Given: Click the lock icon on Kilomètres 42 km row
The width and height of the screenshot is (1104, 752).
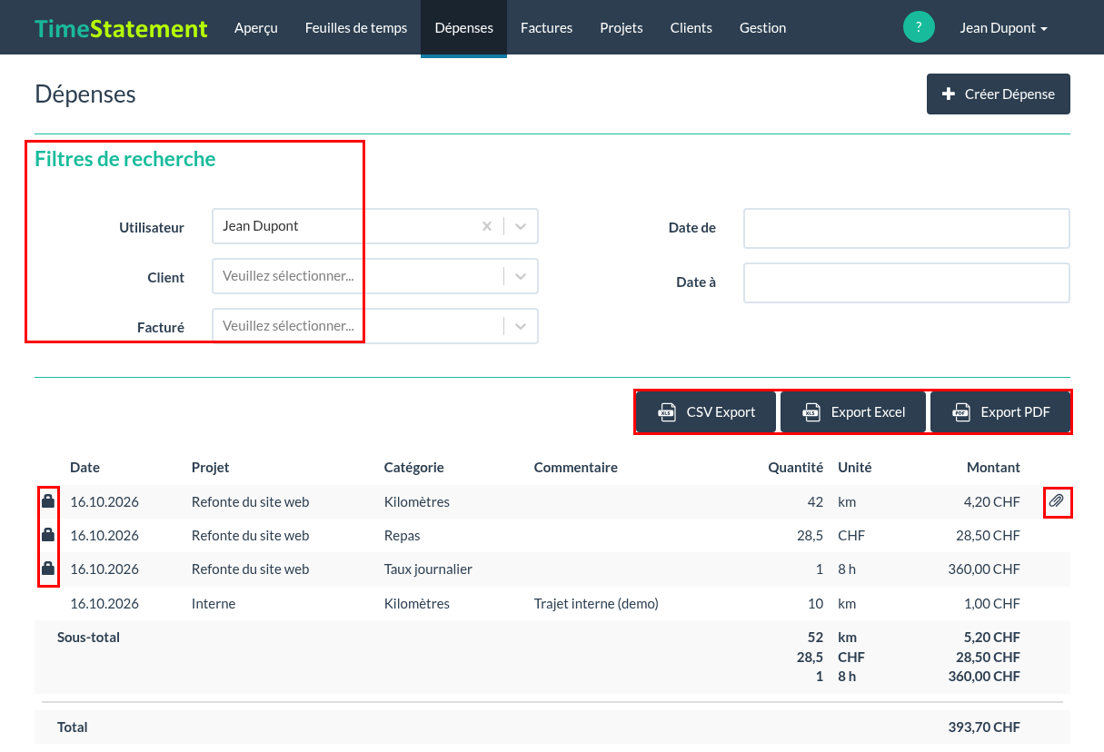Looking at the screenshot, I should point(48,501).
